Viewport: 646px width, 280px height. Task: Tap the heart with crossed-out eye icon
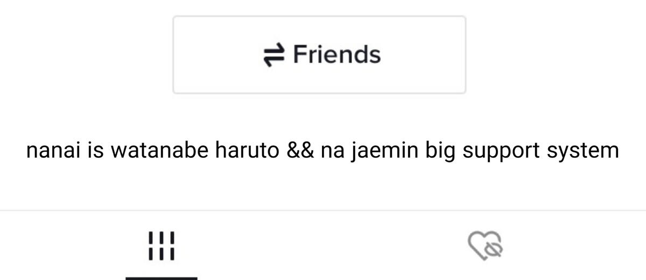click(485, 247)
